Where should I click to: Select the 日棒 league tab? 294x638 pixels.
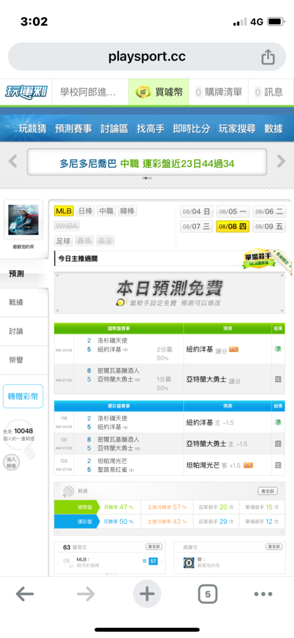[x=85, y=211]
